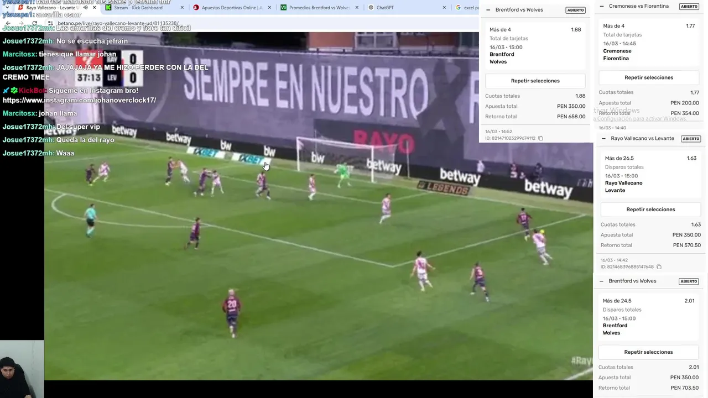Reload the betano page
Image resolution: width=708 pixels, height=398 pixels.
point(34,24)
